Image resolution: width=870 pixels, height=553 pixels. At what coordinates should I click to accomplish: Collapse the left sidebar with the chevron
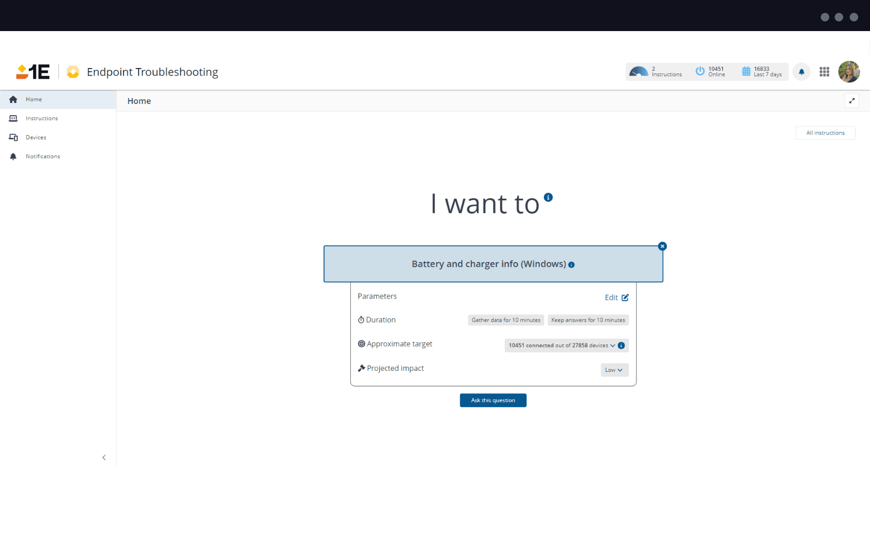click(104, 457)
